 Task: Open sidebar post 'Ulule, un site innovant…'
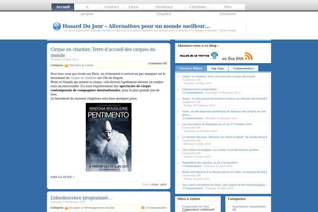(224, 113)
